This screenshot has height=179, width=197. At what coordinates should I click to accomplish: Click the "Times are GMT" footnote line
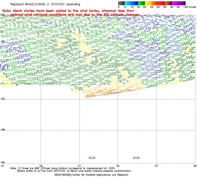tap(62, 168)
